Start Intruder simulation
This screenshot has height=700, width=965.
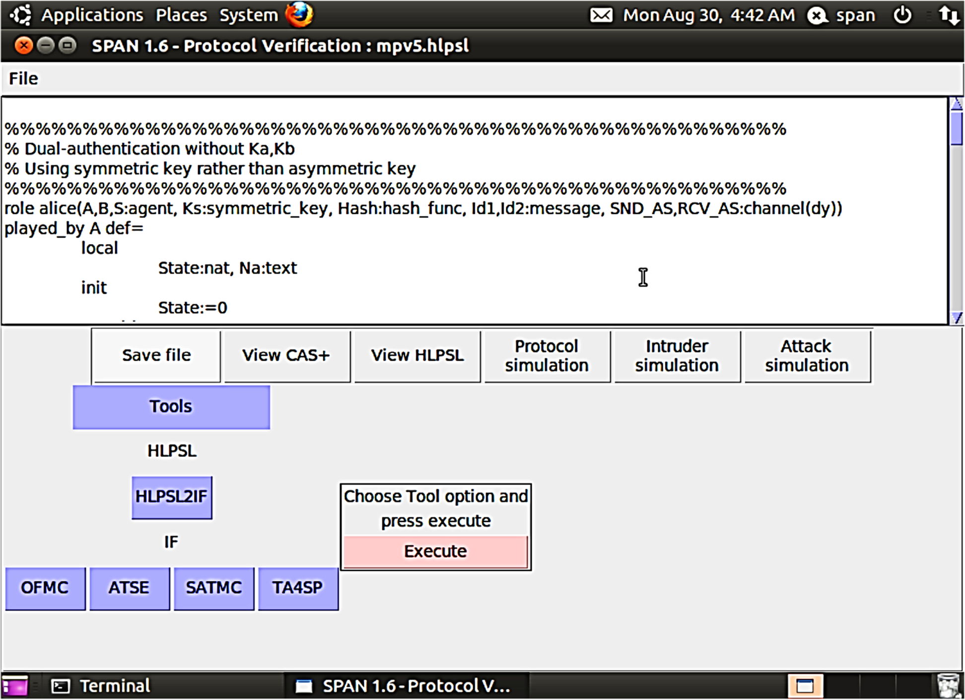point(677,355)
